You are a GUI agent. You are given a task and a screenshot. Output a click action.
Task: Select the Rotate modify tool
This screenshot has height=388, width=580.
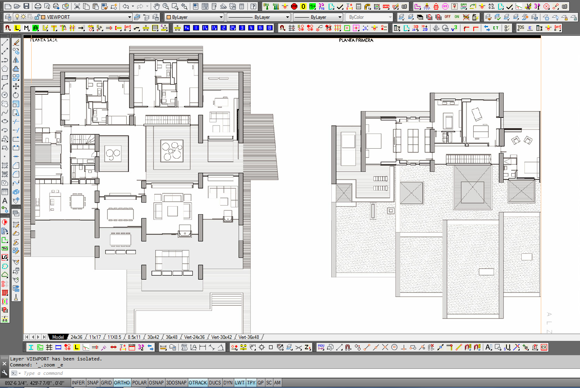click(16, 95)
